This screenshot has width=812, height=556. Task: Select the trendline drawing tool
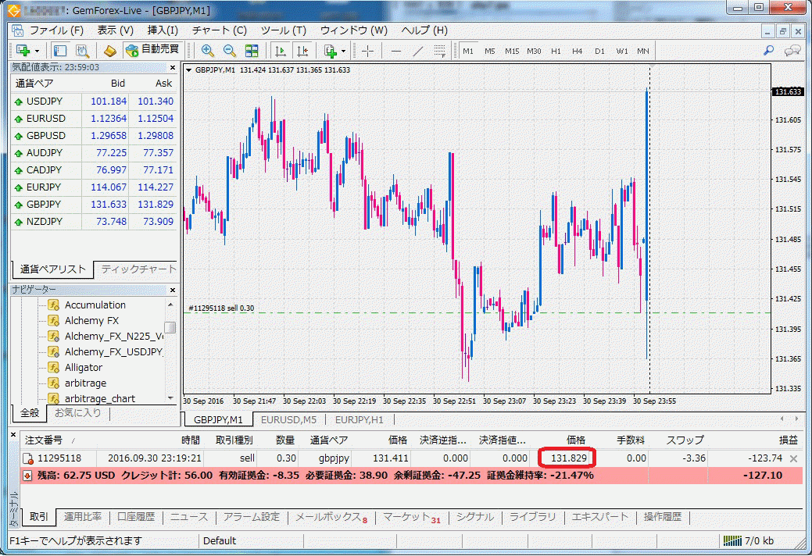[417, 51]
